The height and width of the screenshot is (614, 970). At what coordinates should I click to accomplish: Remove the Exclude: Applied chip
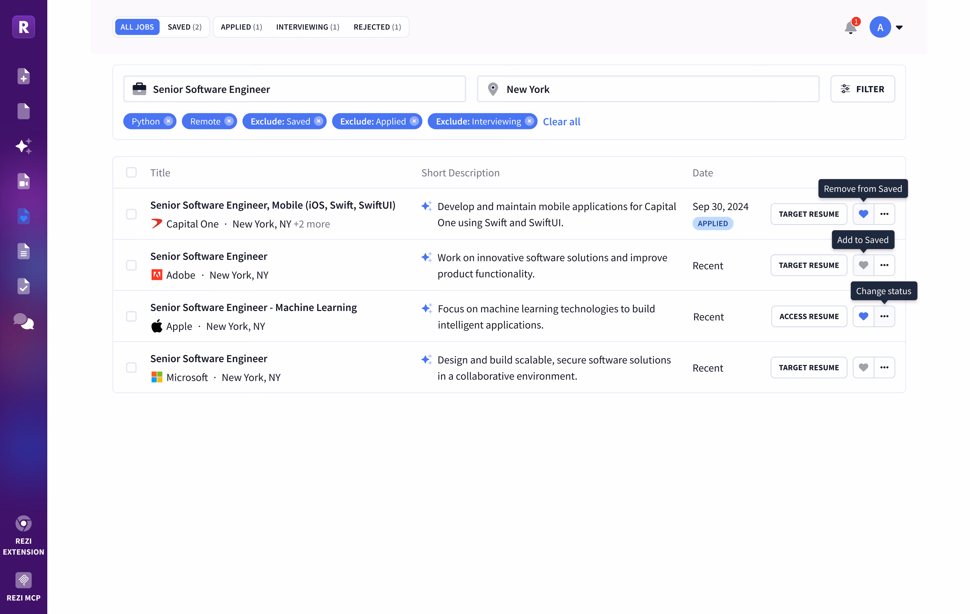(x=414, y=121)
